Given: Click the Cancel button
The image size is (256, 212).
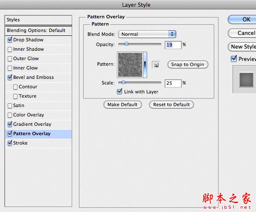Looking at the screenshot, I should (242, 33).
